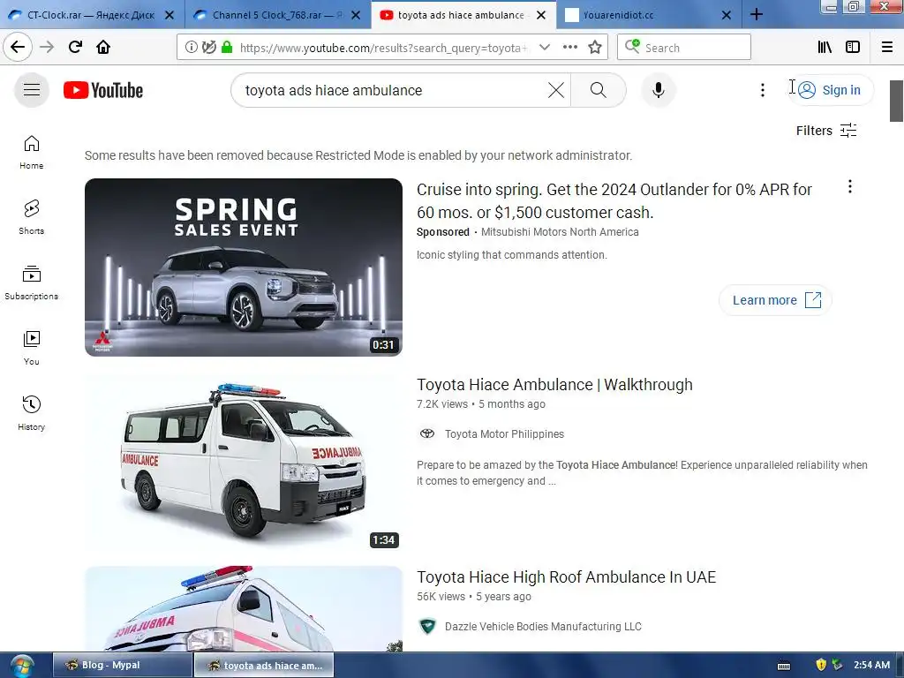Click Toyota Motor Philippines channel avatar

(427, 433)
